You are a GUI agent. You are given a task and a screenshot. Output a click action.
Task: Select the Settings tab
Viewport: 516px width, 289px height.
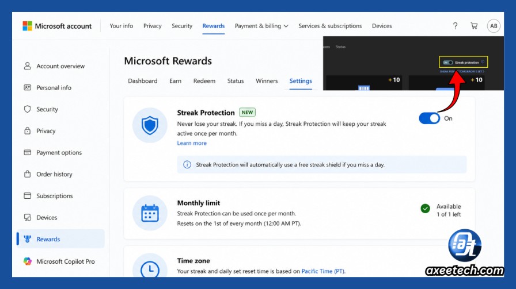click(x=301, y=81)
